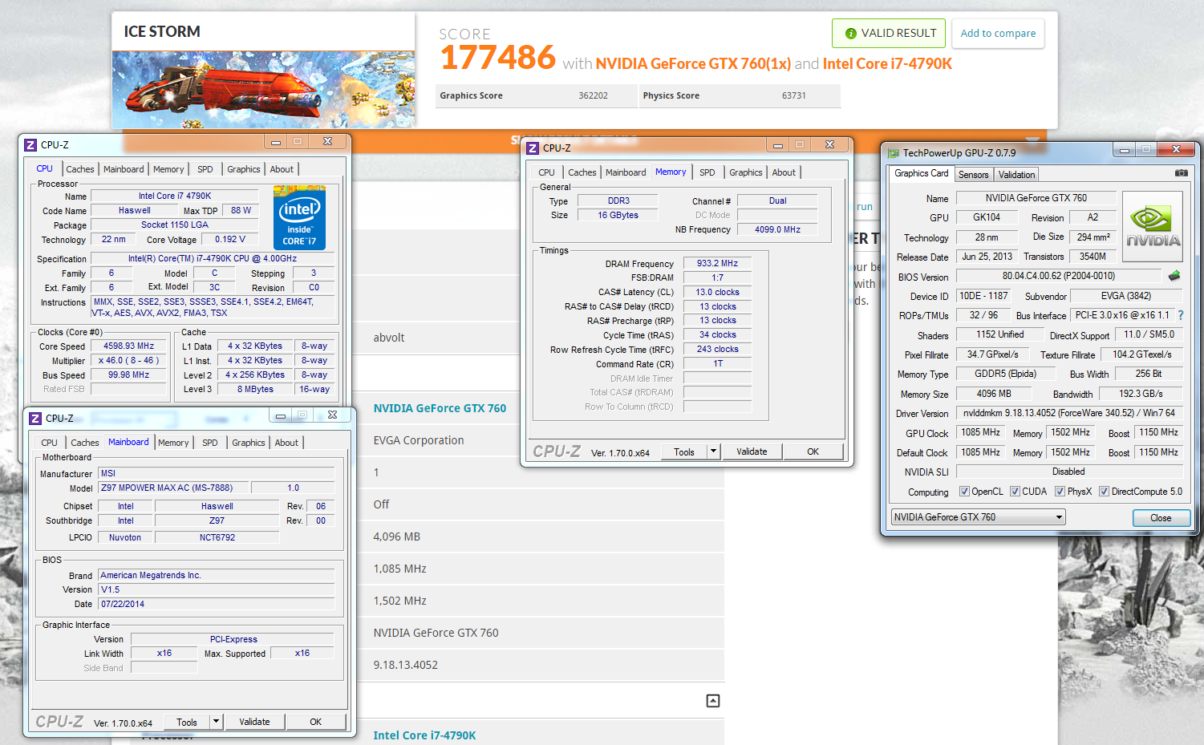Click OK in memory CPU-Z window
The image size is (1204, 745).
pyautogui.click(x=813, y=451)
